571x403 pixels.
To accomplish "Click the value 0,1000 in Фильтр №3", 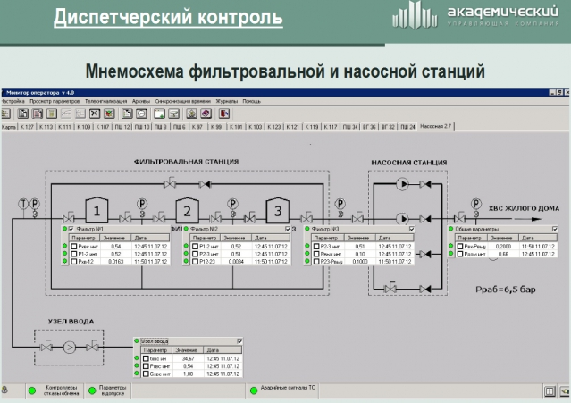I will (360, 262).
